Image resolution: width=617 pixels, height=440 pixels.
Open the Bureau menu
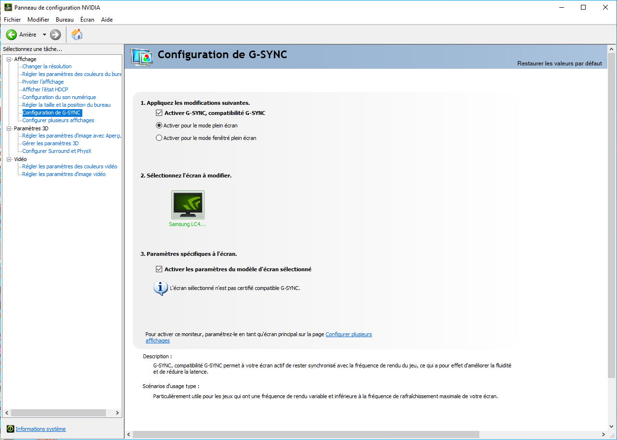tap(64, 20)
